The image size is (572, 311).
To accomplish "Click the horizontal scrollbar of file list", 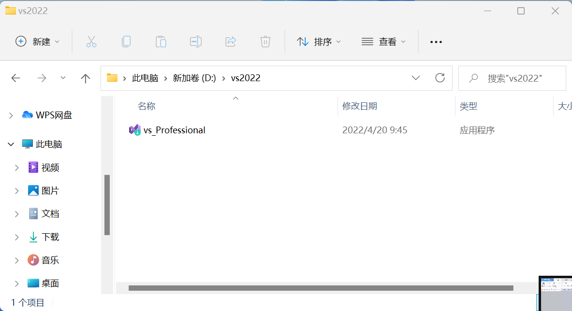I will [321, 288].
